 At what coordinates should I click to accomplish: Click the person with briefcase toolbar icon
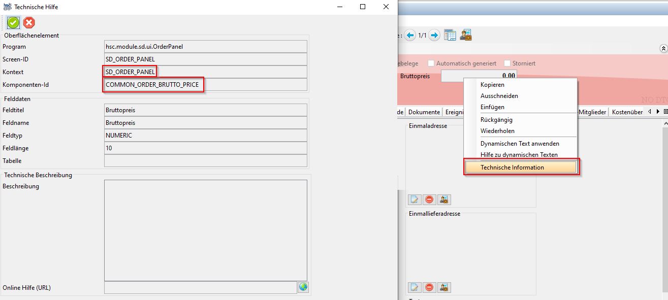[x=466, y=35]
